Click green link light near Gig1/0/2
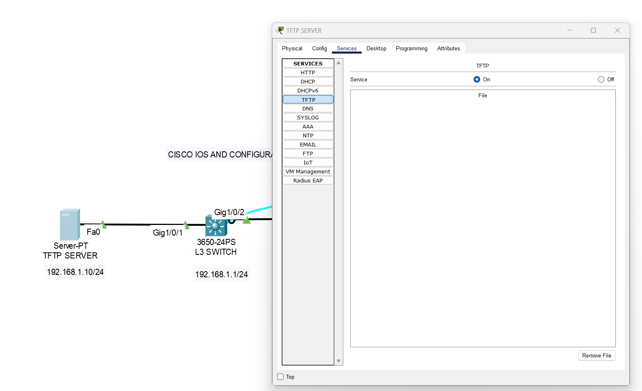Screen dimensions: 642x391 [246, 220]
